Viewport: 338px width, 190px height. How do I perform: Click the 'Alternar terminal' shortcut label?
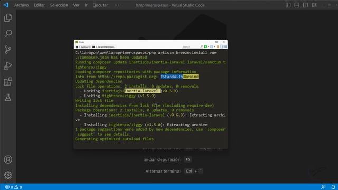[x=163, y=171]
